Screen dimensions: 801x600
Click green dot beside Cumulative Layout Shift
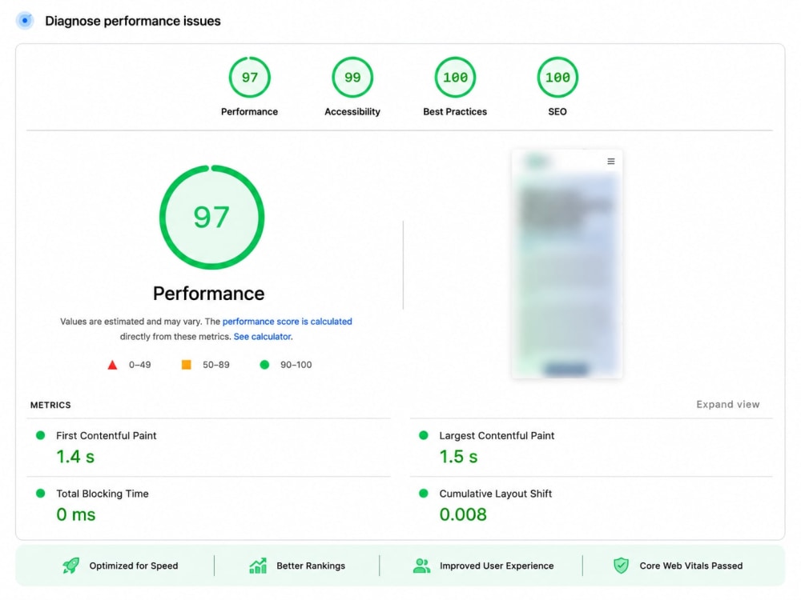(424, 494)
